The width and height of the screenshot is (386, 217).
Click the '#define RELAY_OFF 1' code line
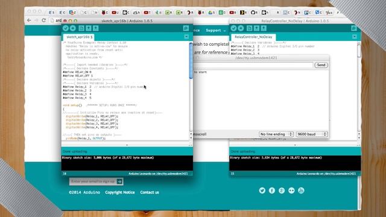(78, 76)
